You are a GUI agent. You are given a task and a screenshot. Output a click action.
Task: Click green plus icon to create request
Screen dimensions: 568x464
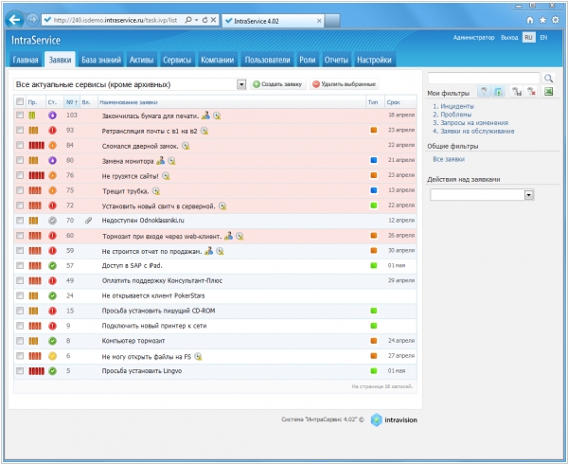coord(256,84)
